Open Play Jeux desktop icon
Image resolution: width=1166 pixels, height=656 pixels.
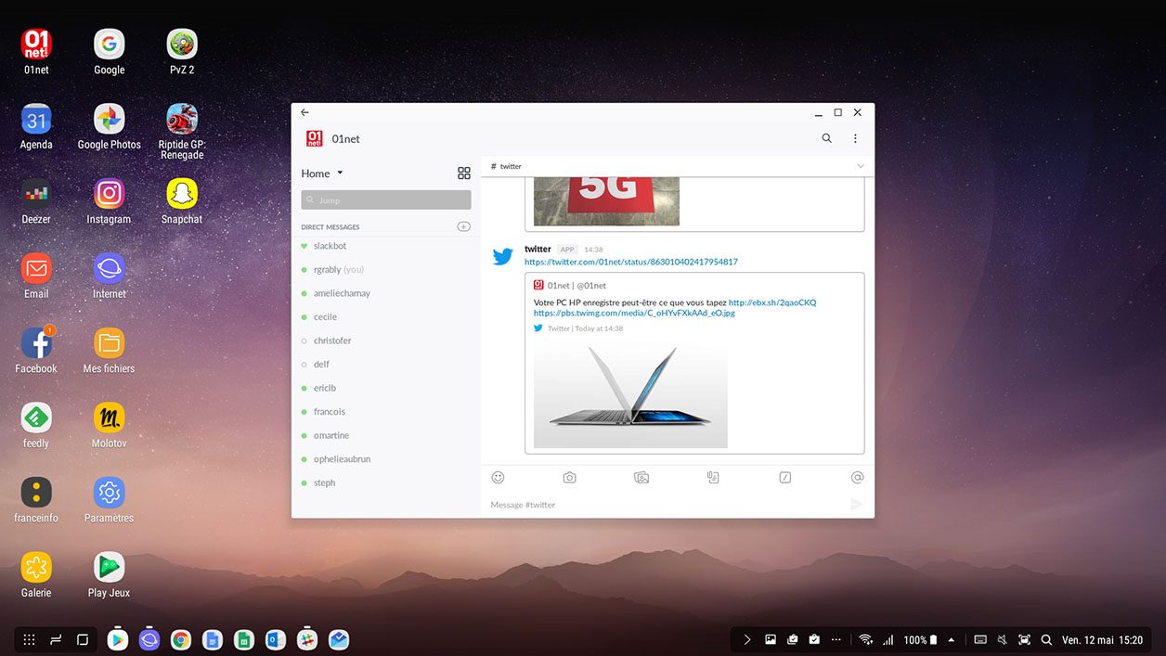[109, 567]
